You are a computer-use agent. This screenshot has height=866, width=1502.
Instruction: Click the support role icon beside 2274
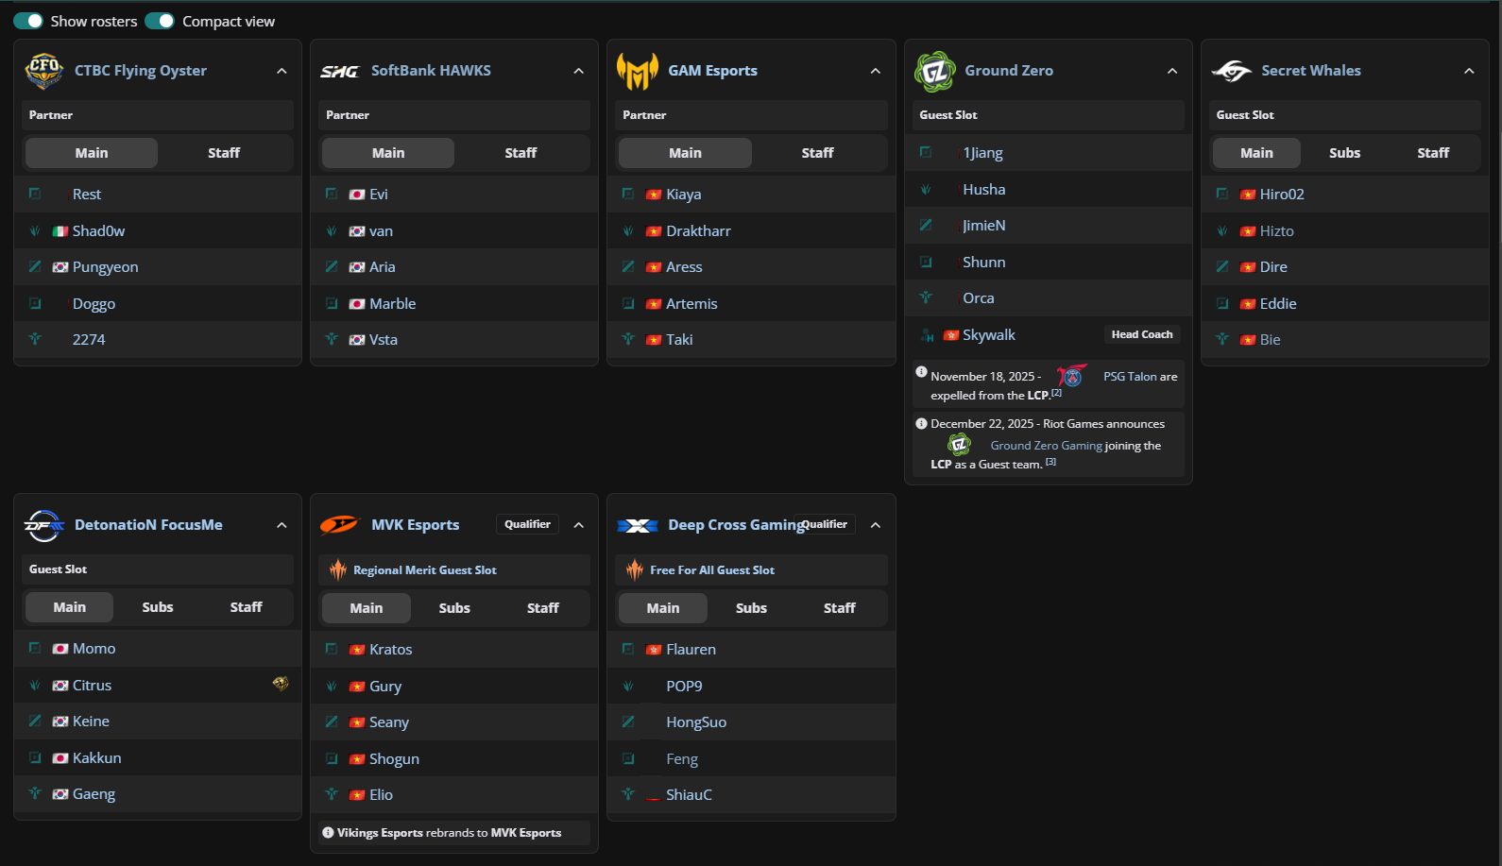pos(35,339)
